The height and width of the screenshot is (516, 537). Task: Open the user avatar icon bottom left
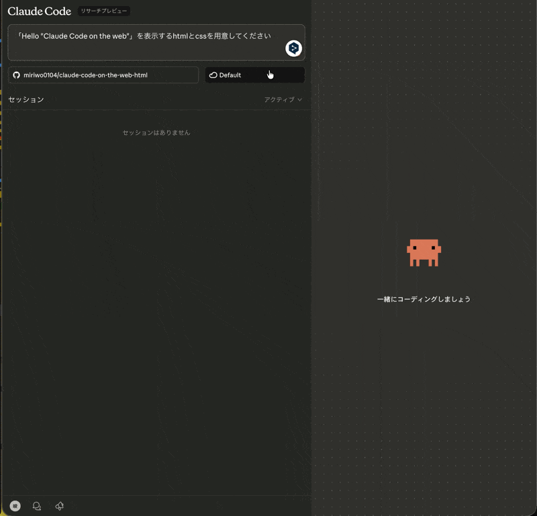click(15, 506)
